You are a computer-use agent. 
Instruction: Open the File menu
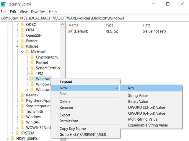coord(4,12)
